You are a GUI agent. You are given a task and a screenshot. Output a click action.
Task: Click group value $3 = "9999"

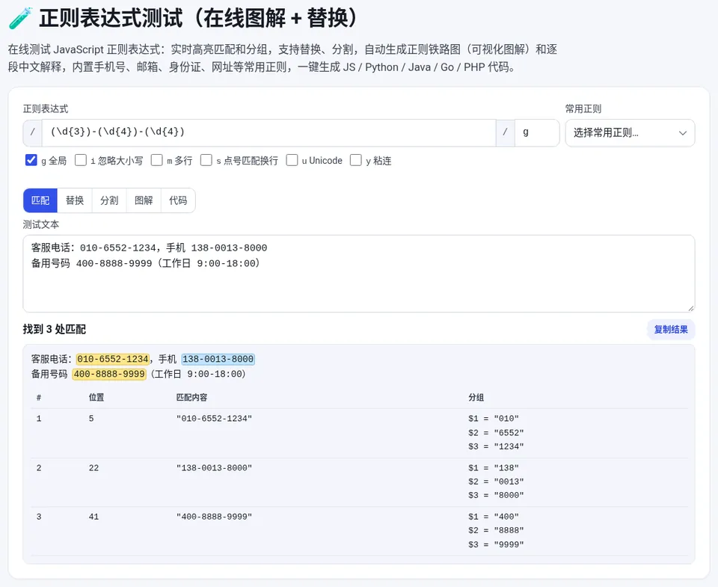pos(496,544)
